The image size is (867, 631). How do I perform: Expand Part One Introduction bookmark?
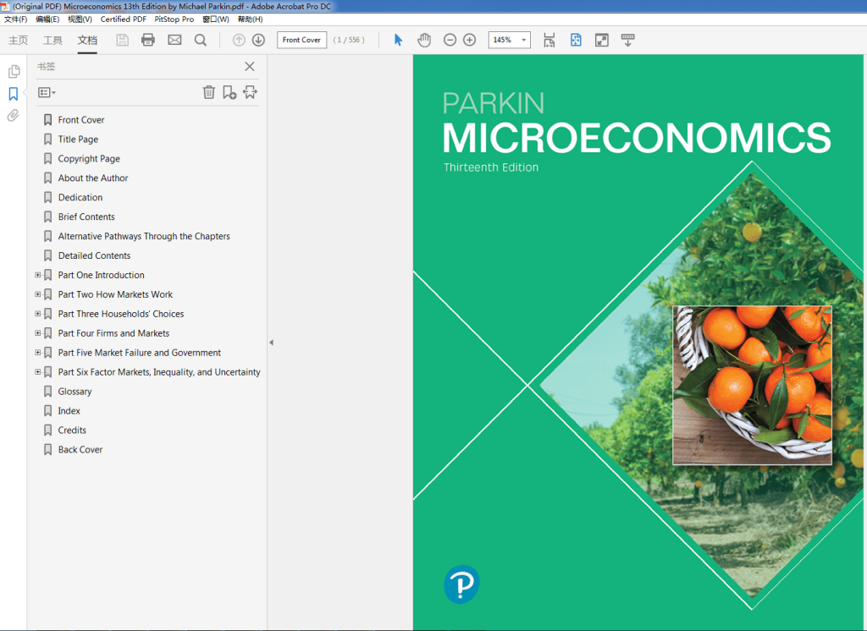click(37, 274)
